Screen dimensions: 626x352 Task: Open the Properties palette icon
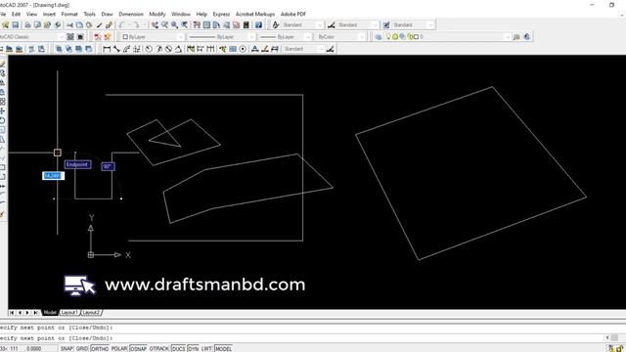click(197, 24)
